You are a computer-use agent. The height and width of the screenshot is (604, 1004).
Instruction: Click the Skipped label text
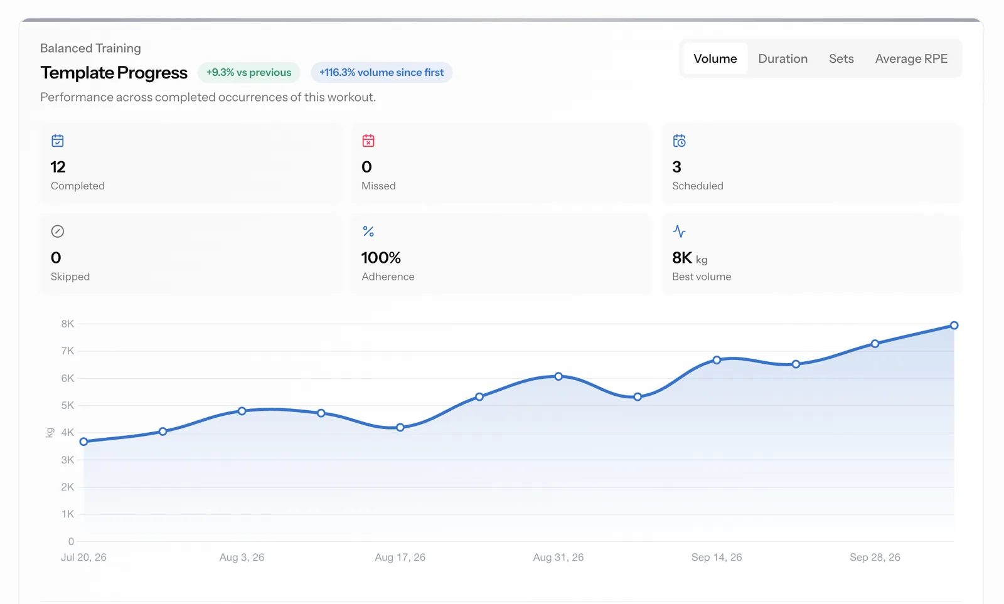click(x=70, y=277)
